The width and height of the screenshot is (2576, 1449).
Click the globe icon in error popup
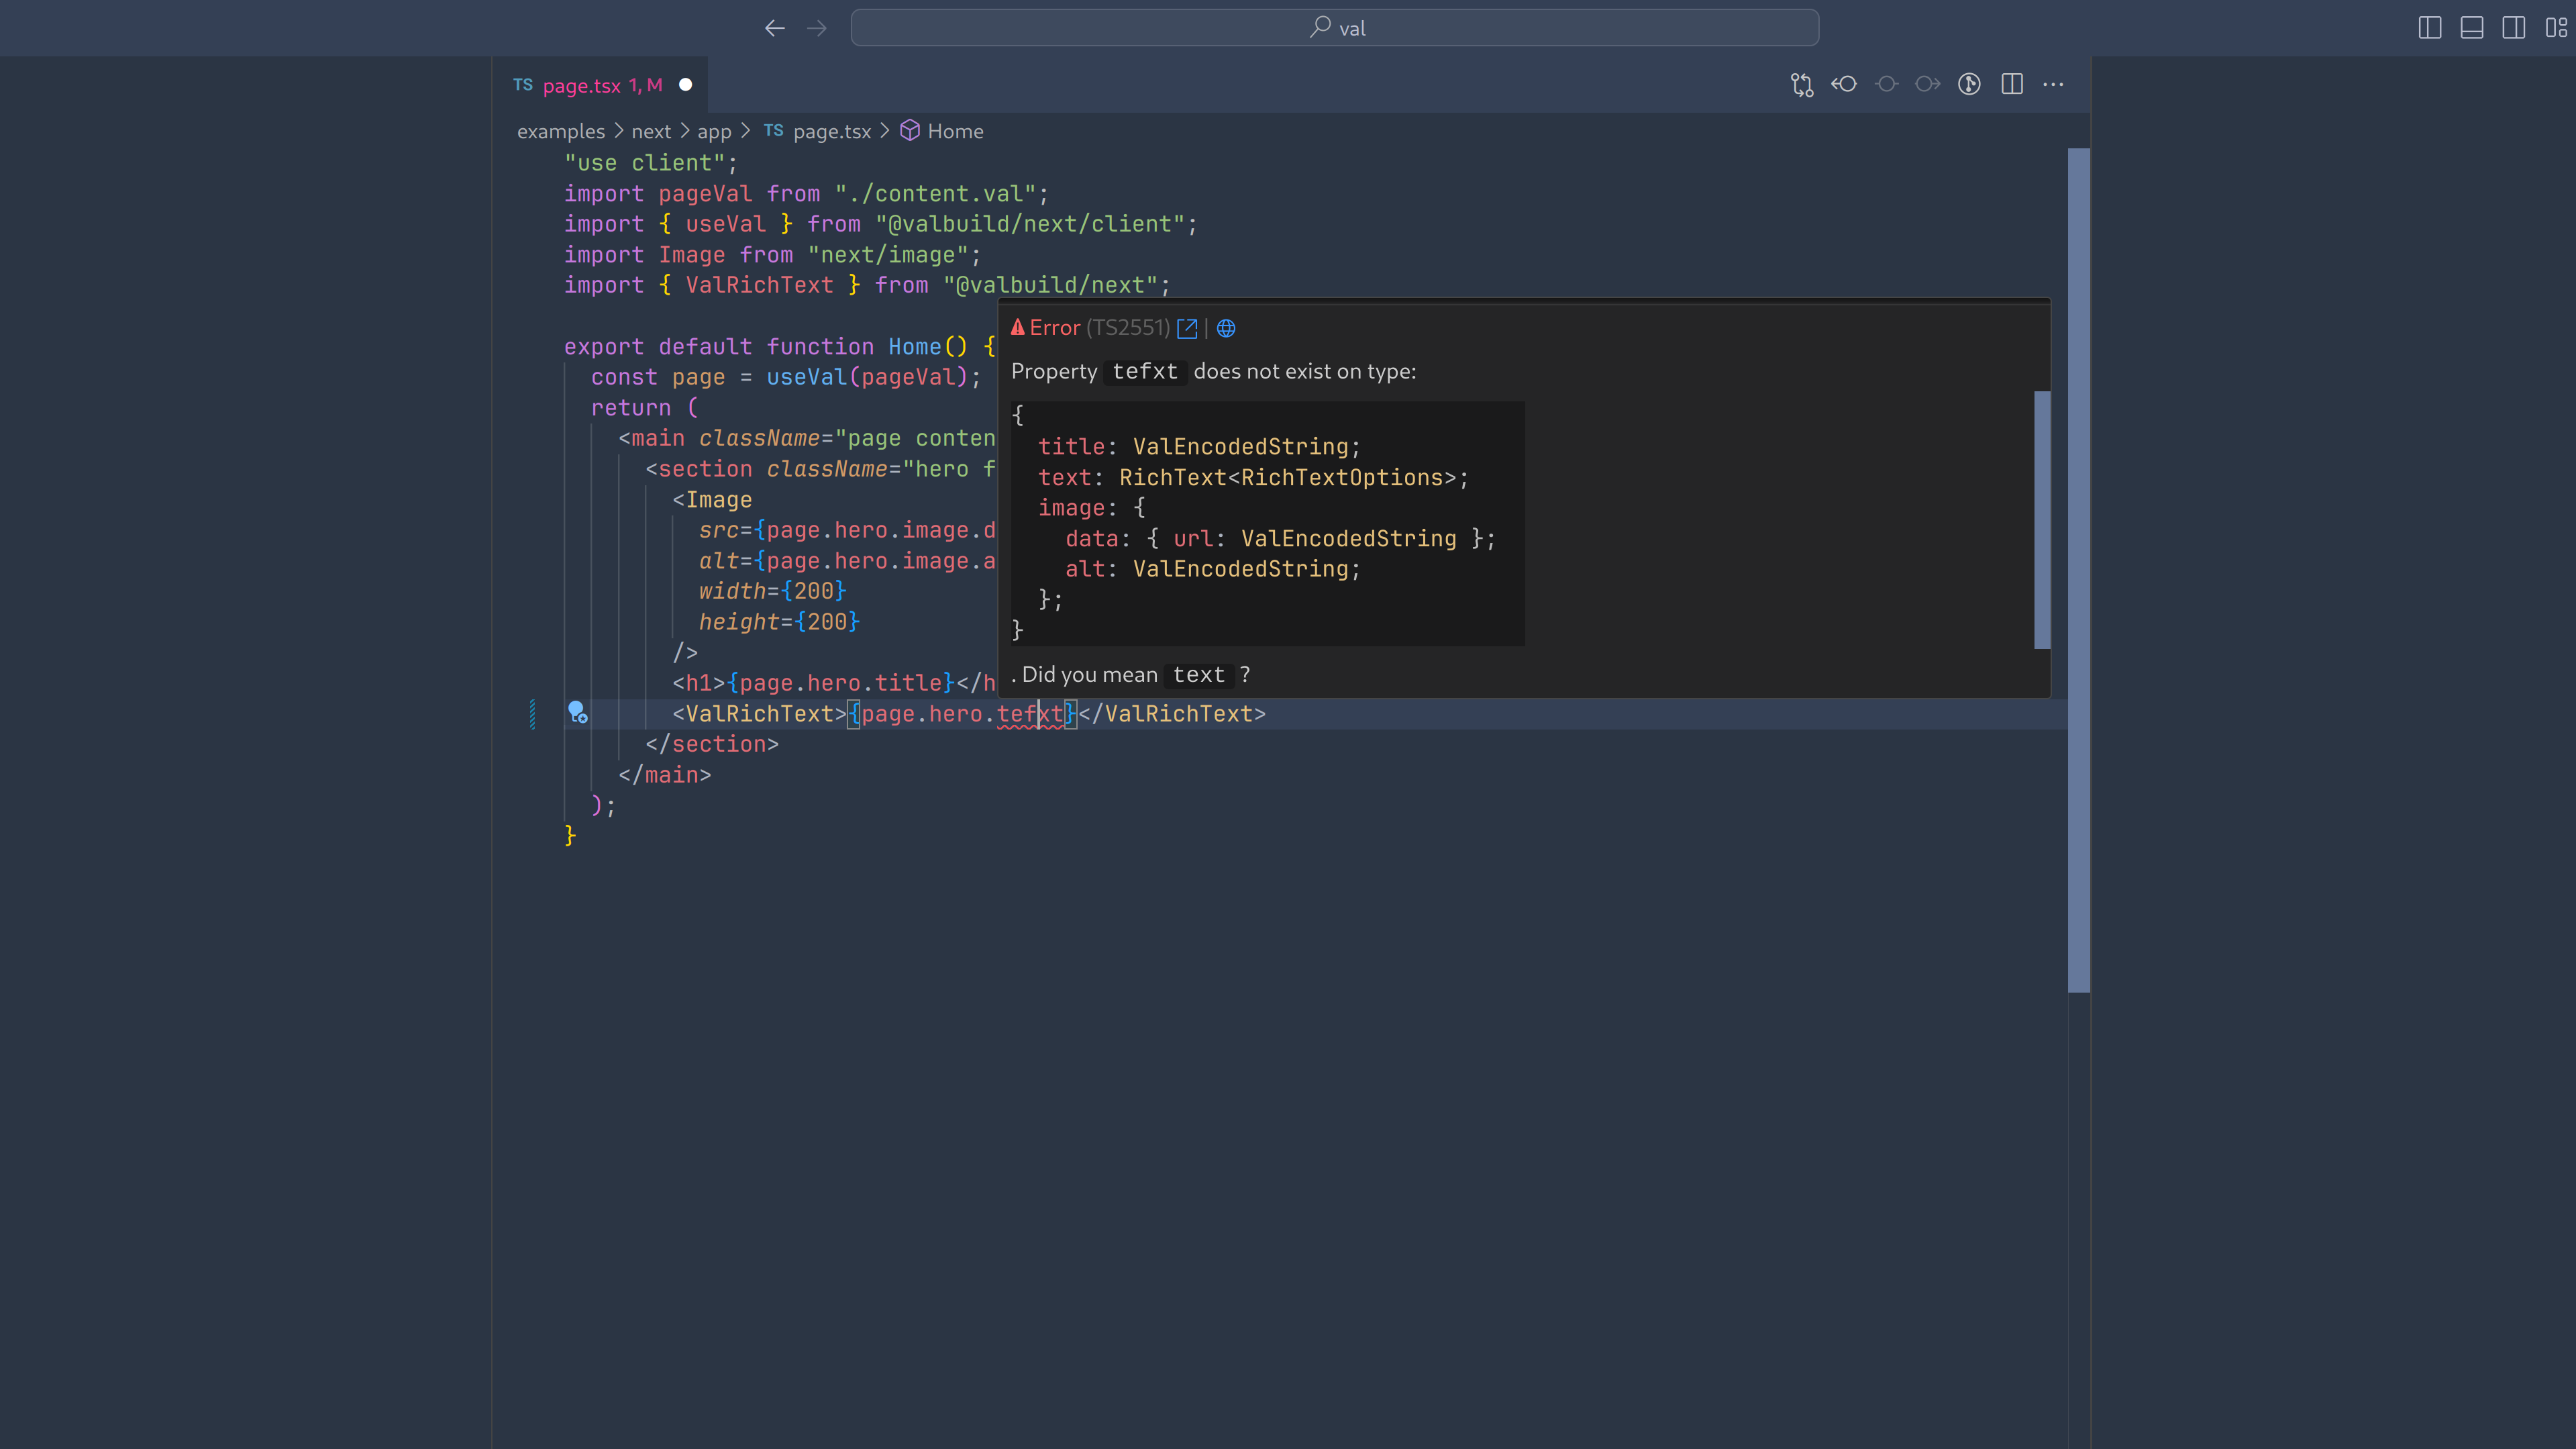coord(1226,328)
